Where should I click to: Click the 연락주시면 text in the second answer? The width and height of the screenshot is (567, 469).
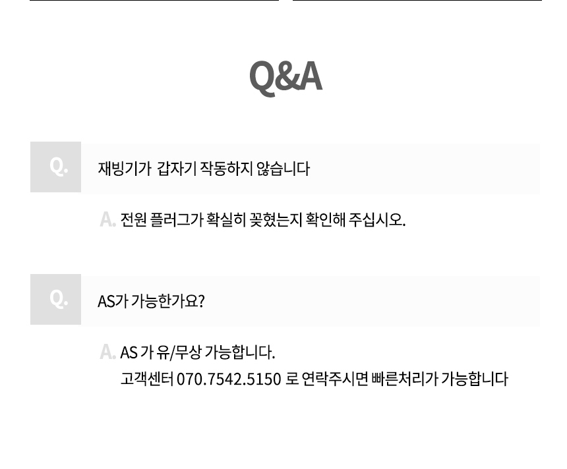tap(335, 379)
